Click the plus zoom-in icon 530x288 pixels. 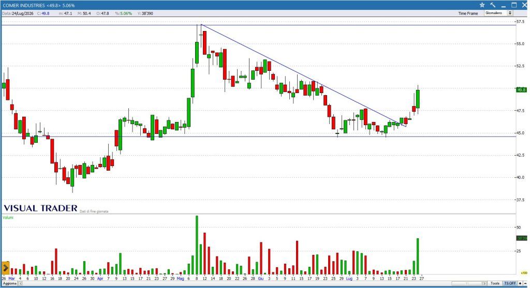(x=521, y=283)
